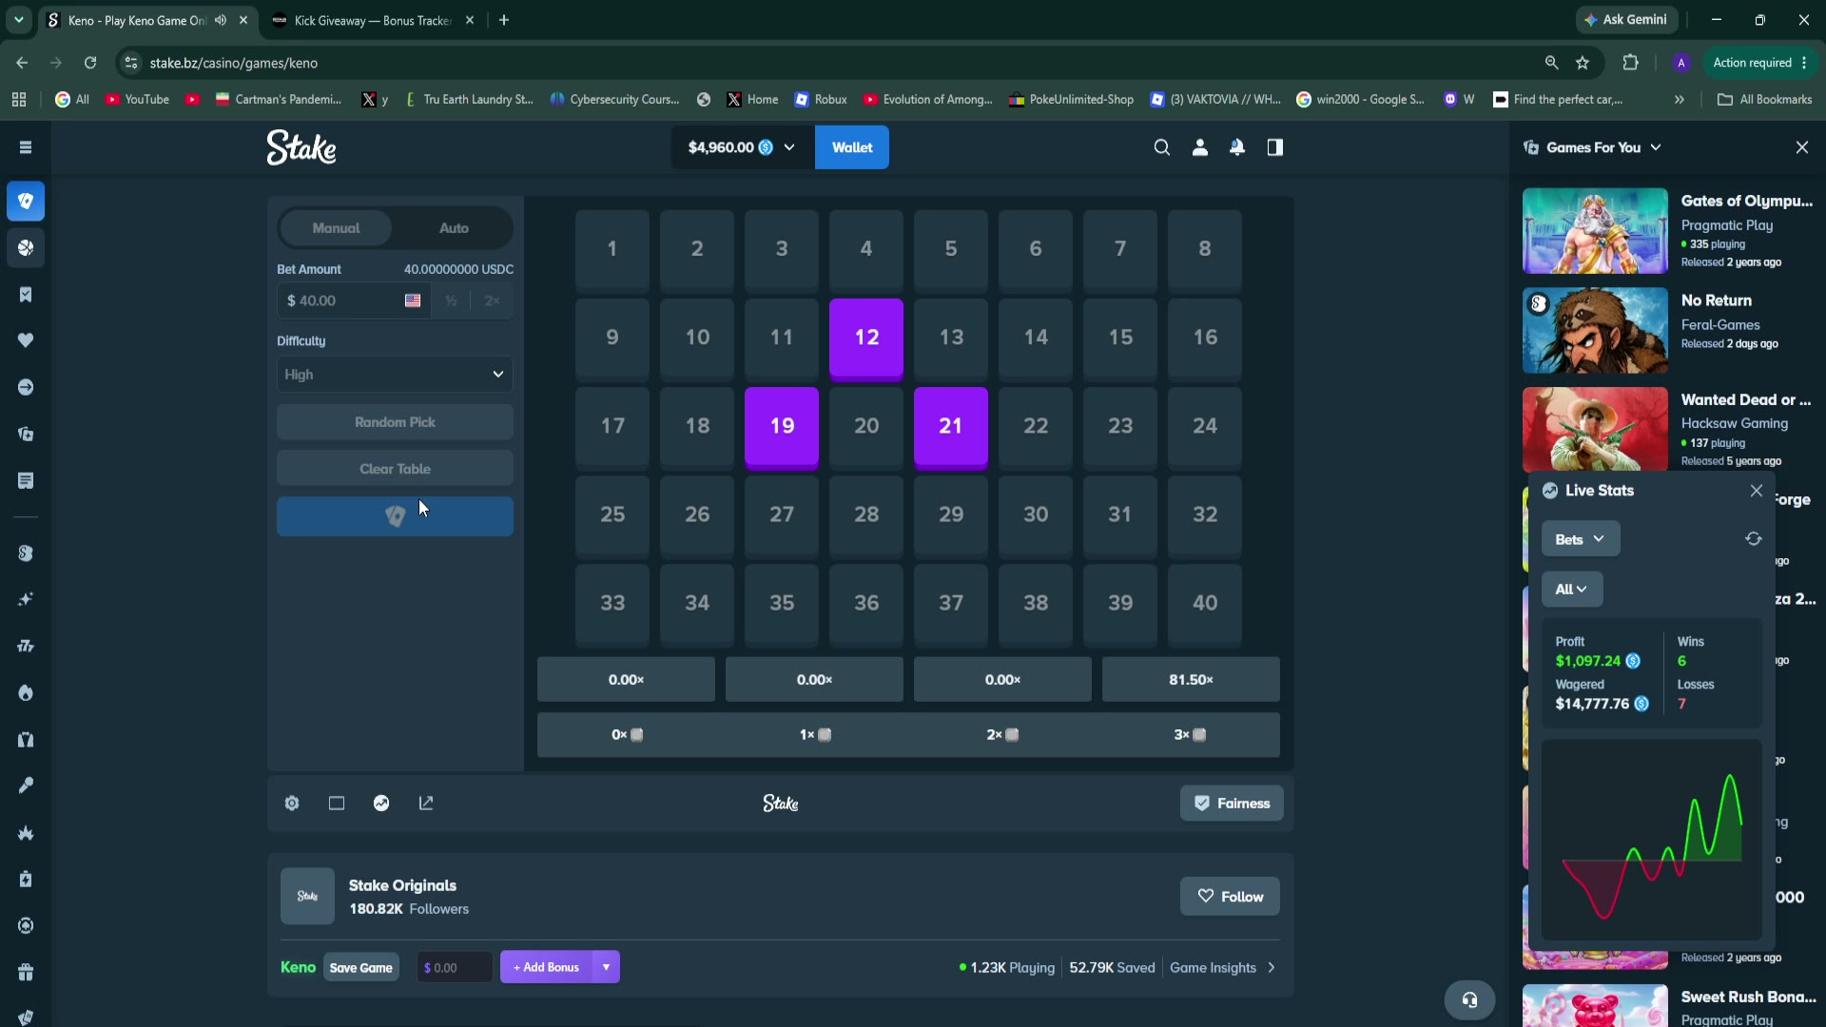This screenshot has height=1027, width=1826.
Task: Deselect Keno tile number 12
Action: pos(866,339)
